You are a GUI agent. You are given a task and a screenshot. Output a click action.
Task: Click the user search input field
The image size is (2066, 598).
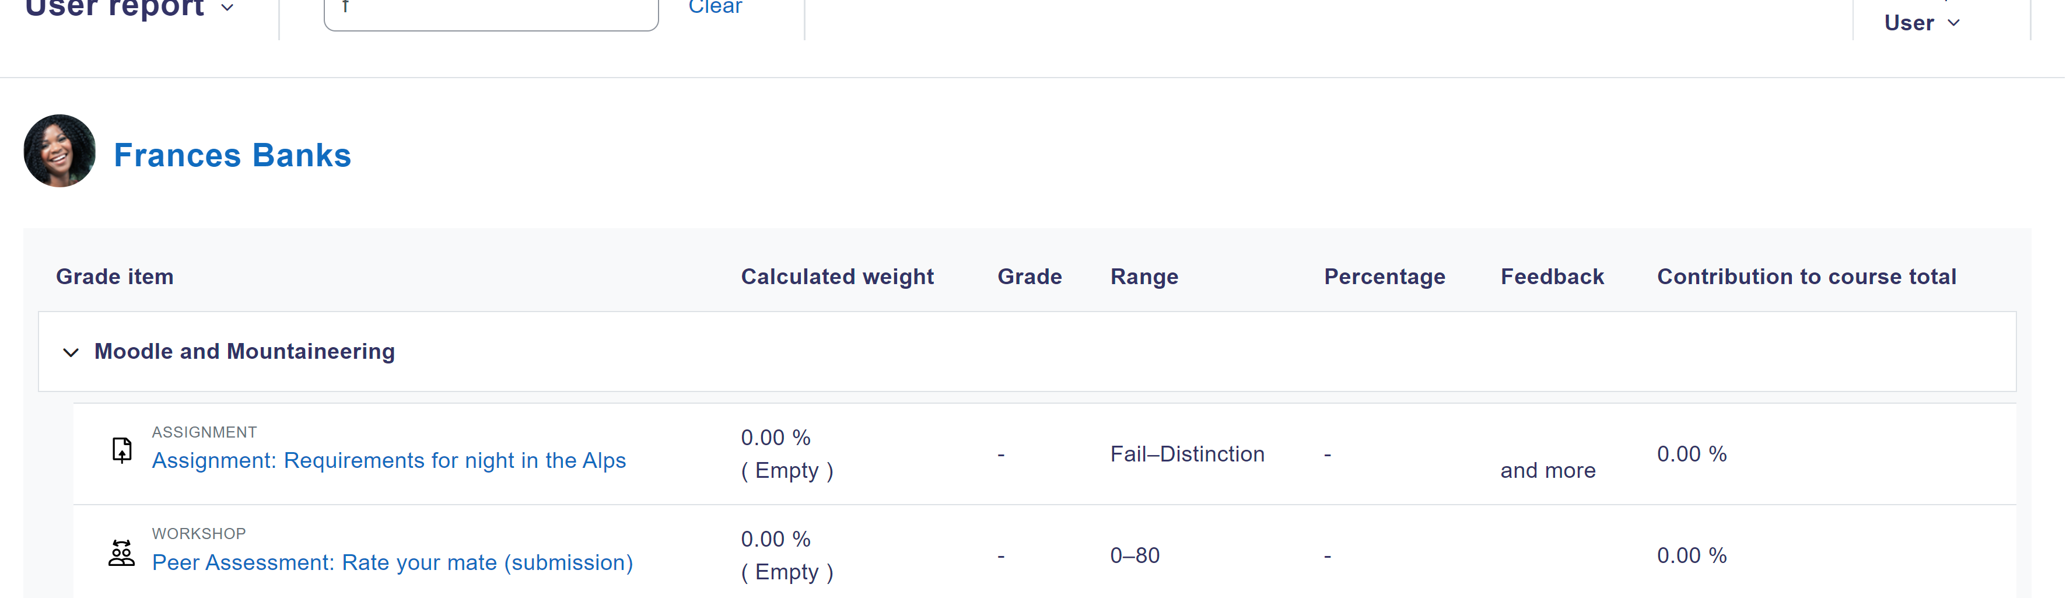point(491,12)
